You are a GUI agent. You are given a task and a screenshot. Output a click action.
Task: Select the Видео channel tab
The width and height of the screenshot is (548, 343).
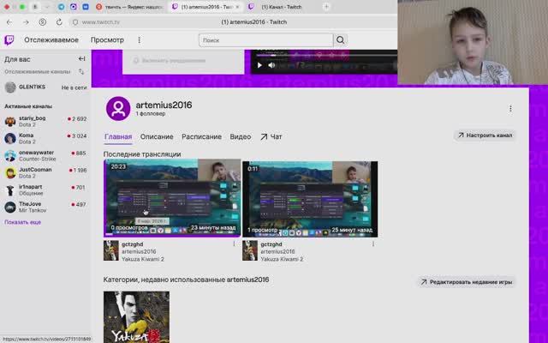coord(241,137)
